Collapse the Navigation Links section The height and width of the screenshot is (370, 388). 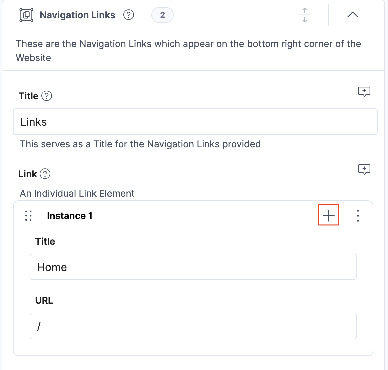[x=352, y=15]
